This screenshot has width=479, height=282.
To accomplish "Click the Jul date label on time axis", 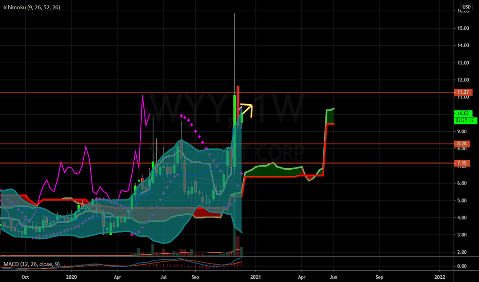I will (x=163, y=277).
